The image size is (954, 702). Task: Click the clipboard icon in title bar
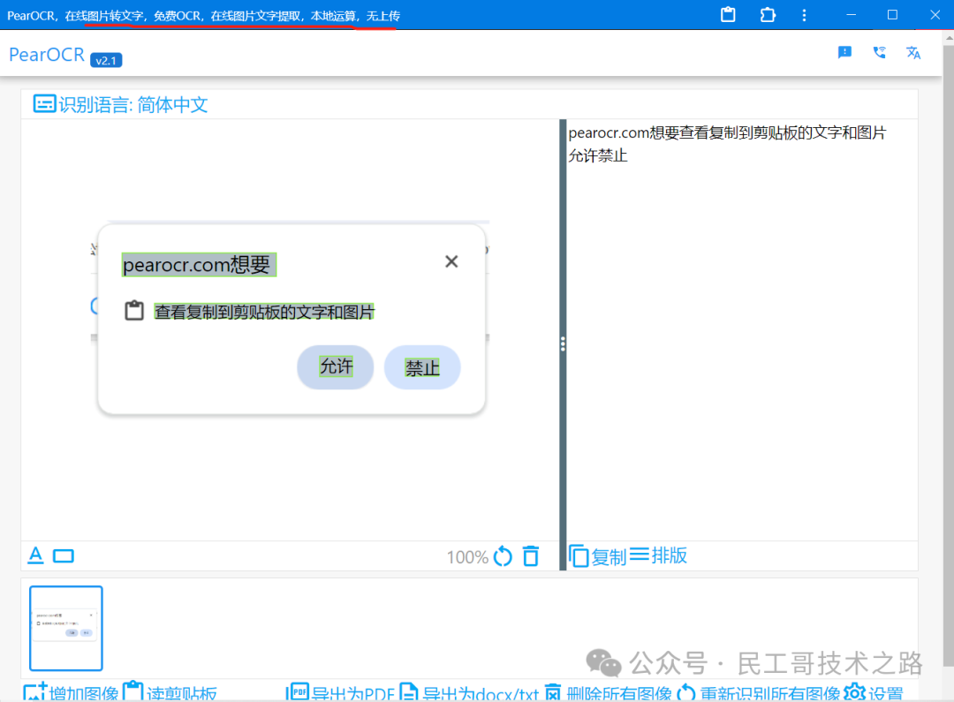point(728,15)
